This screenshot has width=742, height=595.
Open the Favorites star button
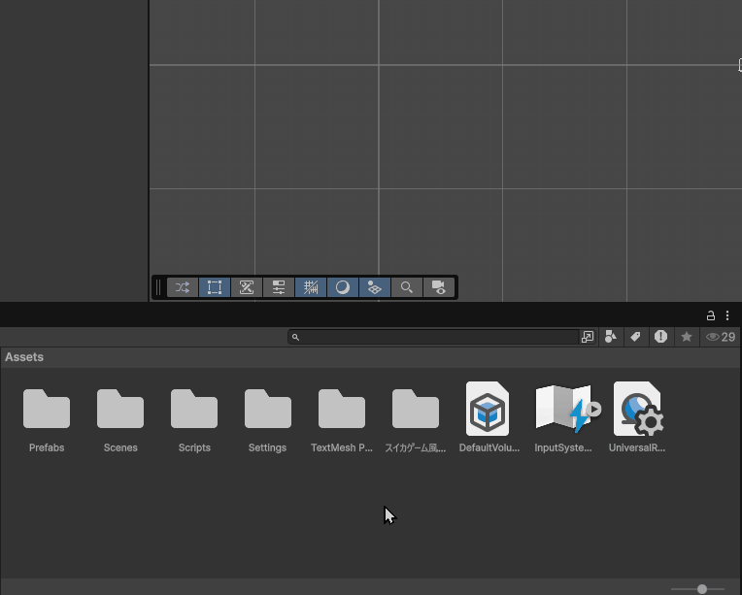(687, 337)
